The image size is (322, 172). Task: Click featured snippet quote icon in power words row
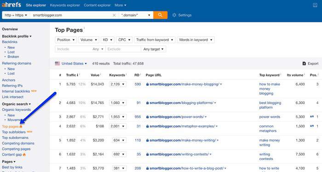click(x=312, y=116)
